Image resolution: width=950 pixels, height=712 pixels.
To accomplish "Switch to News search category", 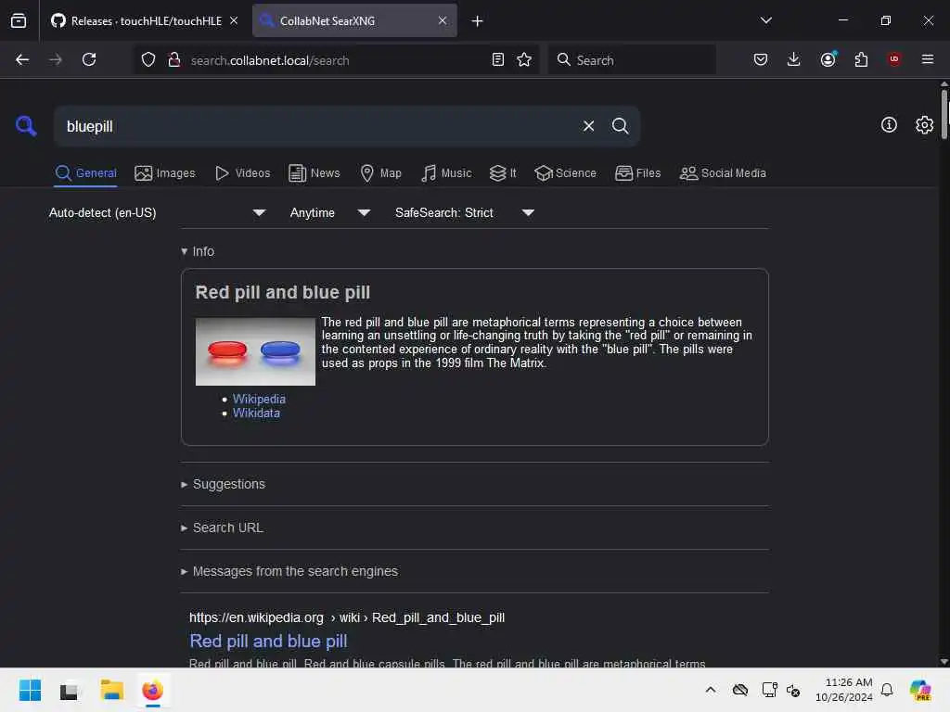I will (x=315, y=173).
